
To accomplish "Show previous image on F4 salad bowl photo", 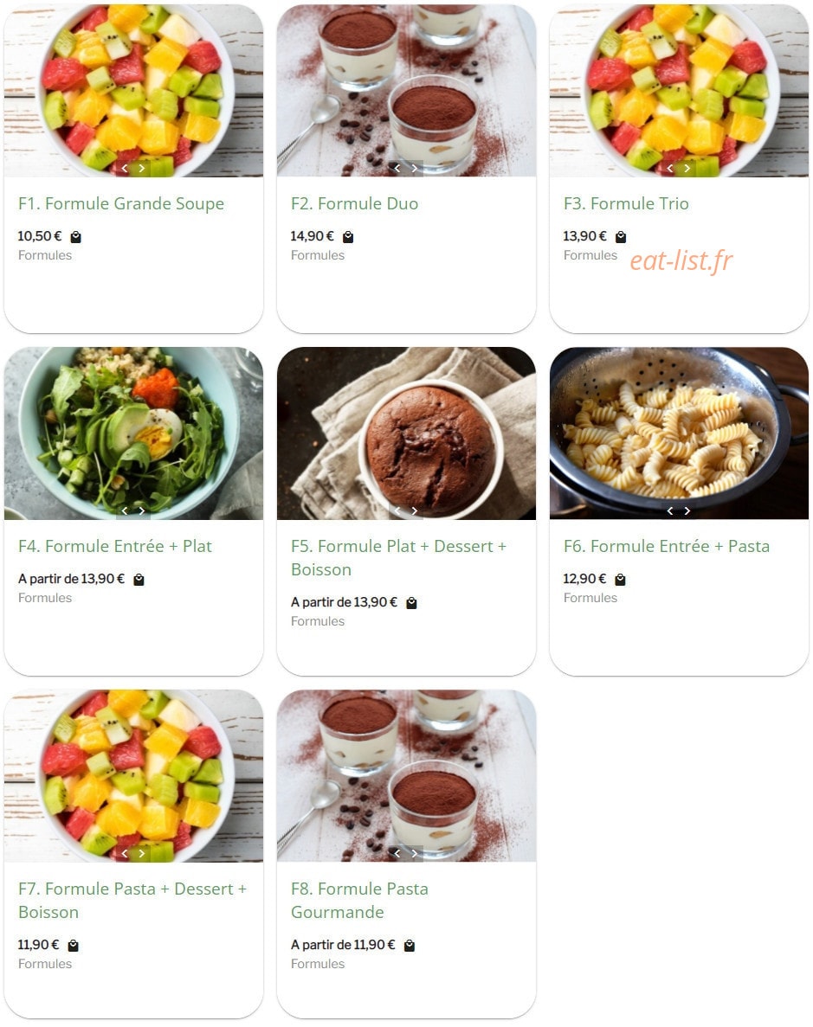I will (x=125, y=510).
